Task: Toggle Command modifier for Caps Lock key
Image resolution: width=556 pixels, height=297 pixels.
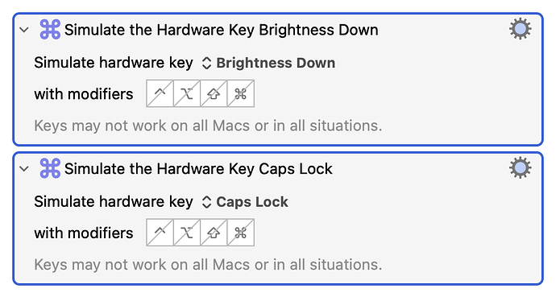Action: (x=241, y=233)
